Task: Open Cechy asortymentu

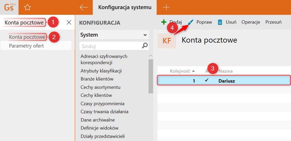Action: pyautogui.click(x=100, y=87)
